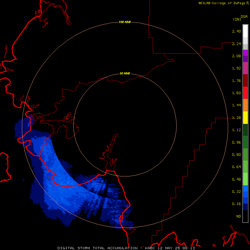Select the 0.16 legend value
250x250 pixels.
(236, 204)
